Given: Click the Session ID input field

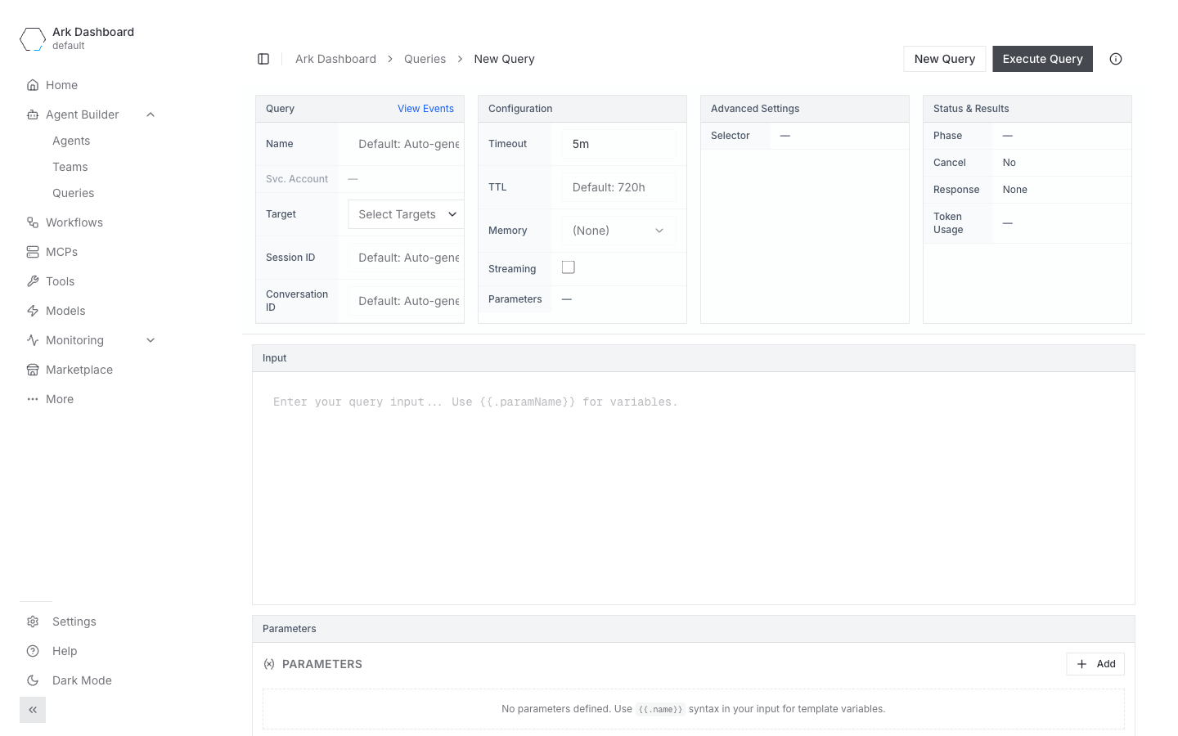Looking at the screenshot, I should (406, 258).
